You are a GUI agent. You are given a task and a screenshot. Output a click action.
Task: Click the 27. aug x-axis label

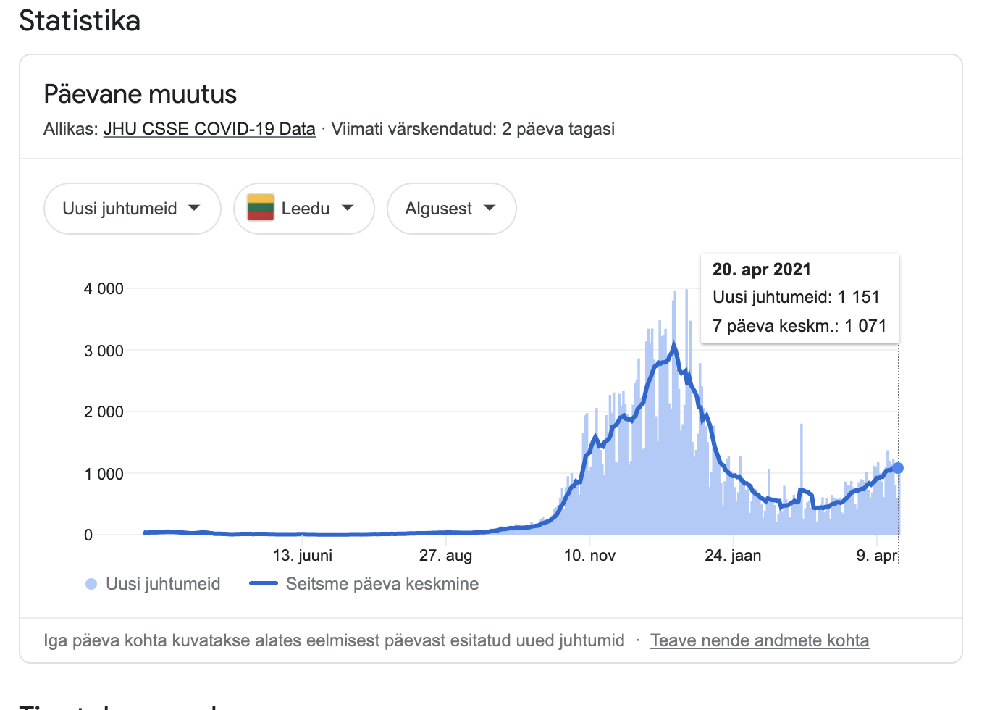(445, 556)
